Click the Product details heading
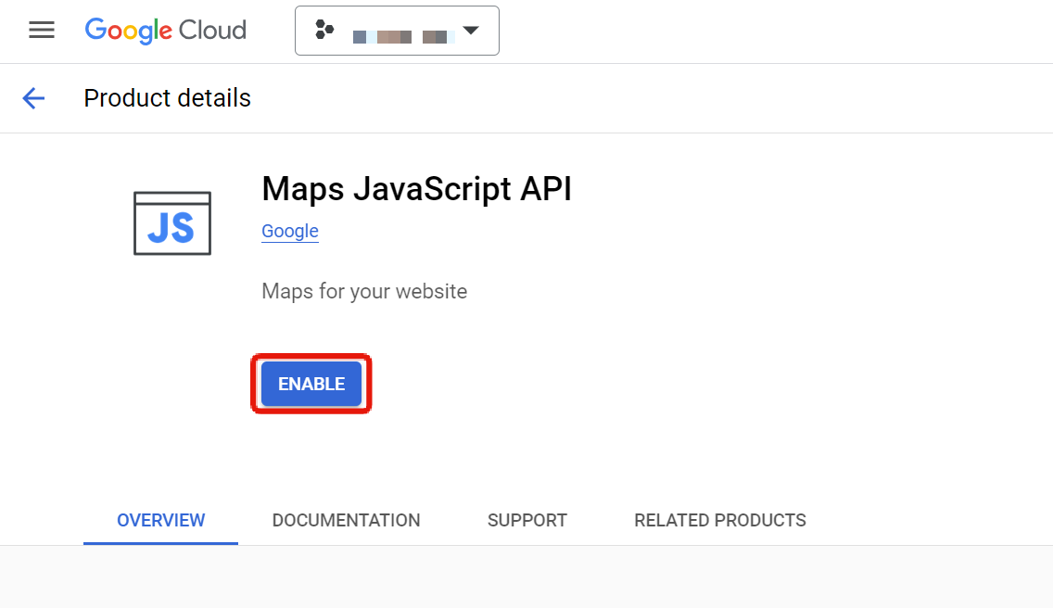Viewport: 1053px width, 608px height. [x=167, y=98]
